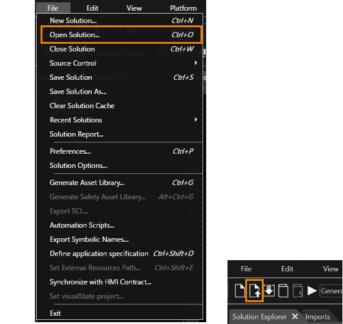Click the Generate Asset Library toolbar icon
343x324 pixels.
click(283, 291)
